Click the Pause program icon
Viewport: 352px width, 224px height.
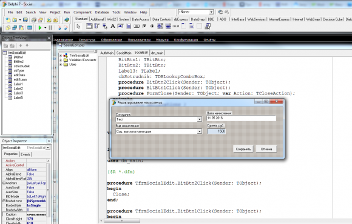click(x=50, y=28)
